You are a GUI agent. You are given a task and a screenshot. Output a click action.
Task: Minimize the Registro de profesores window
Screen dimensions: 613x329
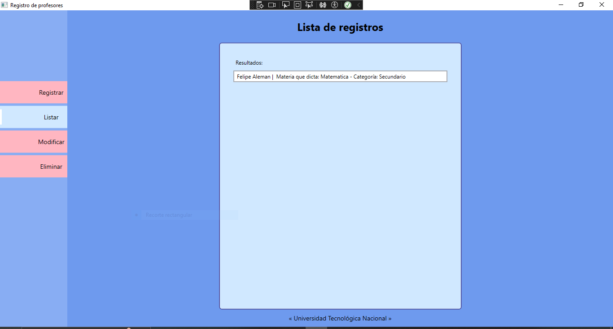pos(561,5)
